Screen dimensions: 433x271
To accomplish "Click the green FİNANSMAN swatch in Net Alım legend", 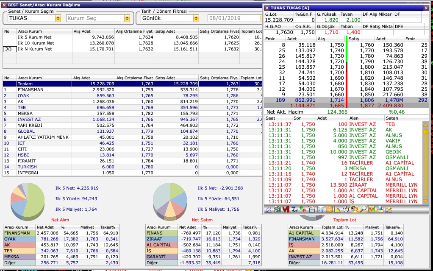I will pos(19,233).
